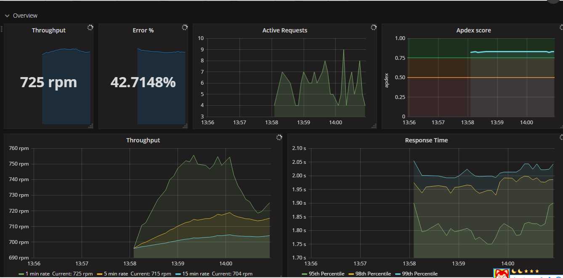Screen dimensions: 563x278
Task: Click the cat face icon in bottom corner
Action: coord(501,274)
